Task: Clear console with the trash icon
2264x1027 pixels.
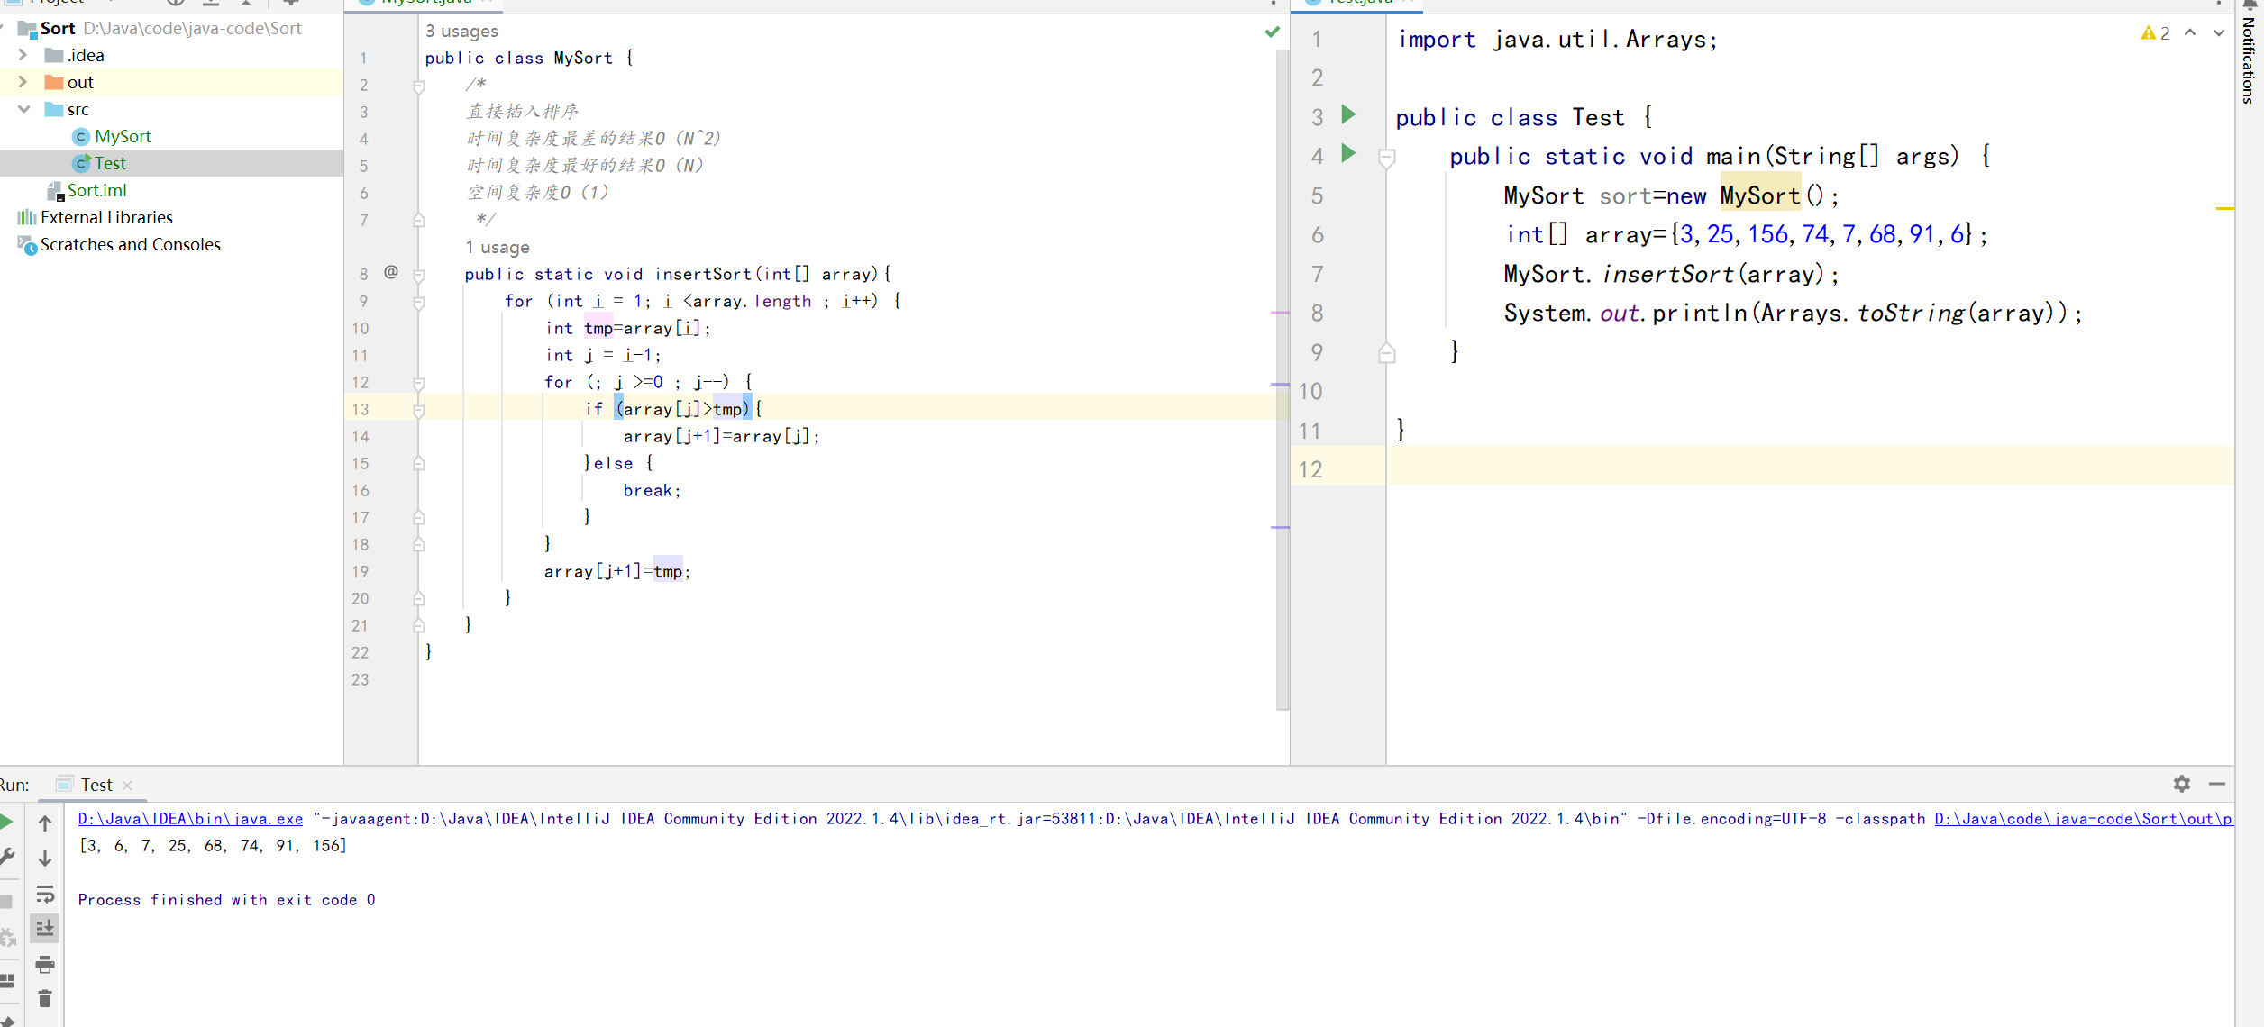Action: [45, 998]
